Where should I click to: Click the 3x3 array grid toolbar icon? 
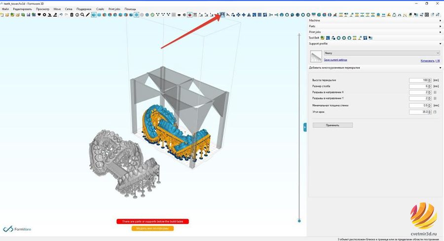[259, 15]
